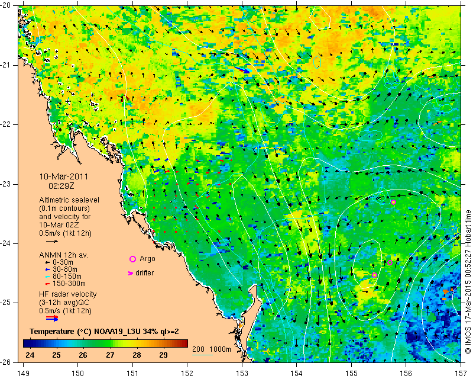Click the '80-150m' depth label
The height and width of the screenshot is (379, 473).
pyautogui.click(x=67, y=277)
